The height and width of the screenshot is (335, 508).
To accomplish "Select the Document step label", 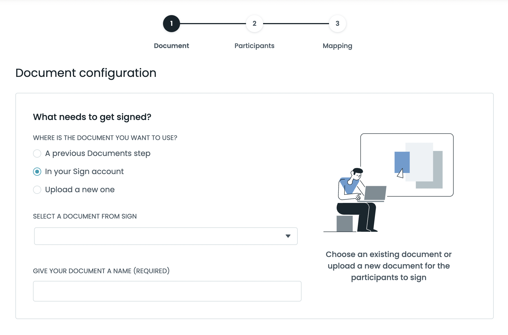I will [x=171, y=46].
